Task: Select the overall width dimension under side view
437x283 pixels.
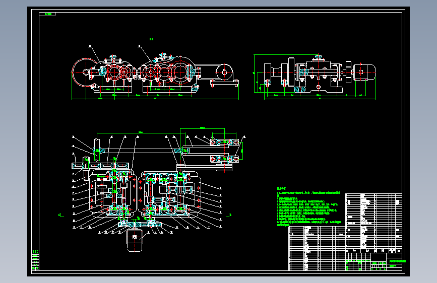Action: point(320,99)
